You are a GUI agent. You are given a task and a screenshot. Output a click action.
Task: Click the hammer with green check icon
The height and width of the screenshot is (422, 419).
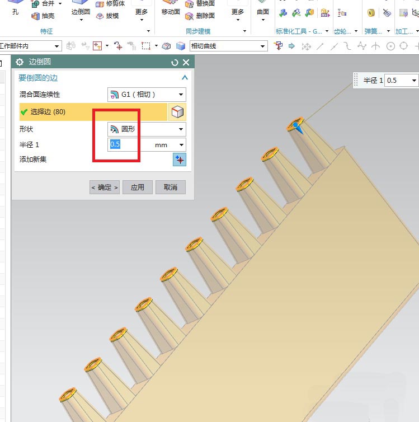point(296,13)
